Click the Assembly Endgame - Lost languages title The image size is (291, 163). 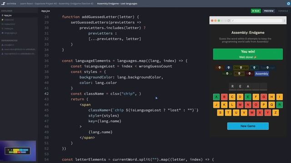pos(117,4)
